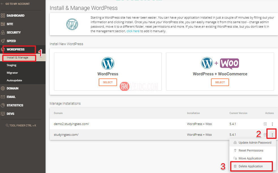Expand the Statistics sidebar section
Viewport: 278px width, 173px height.
click(x=15, y=105)
